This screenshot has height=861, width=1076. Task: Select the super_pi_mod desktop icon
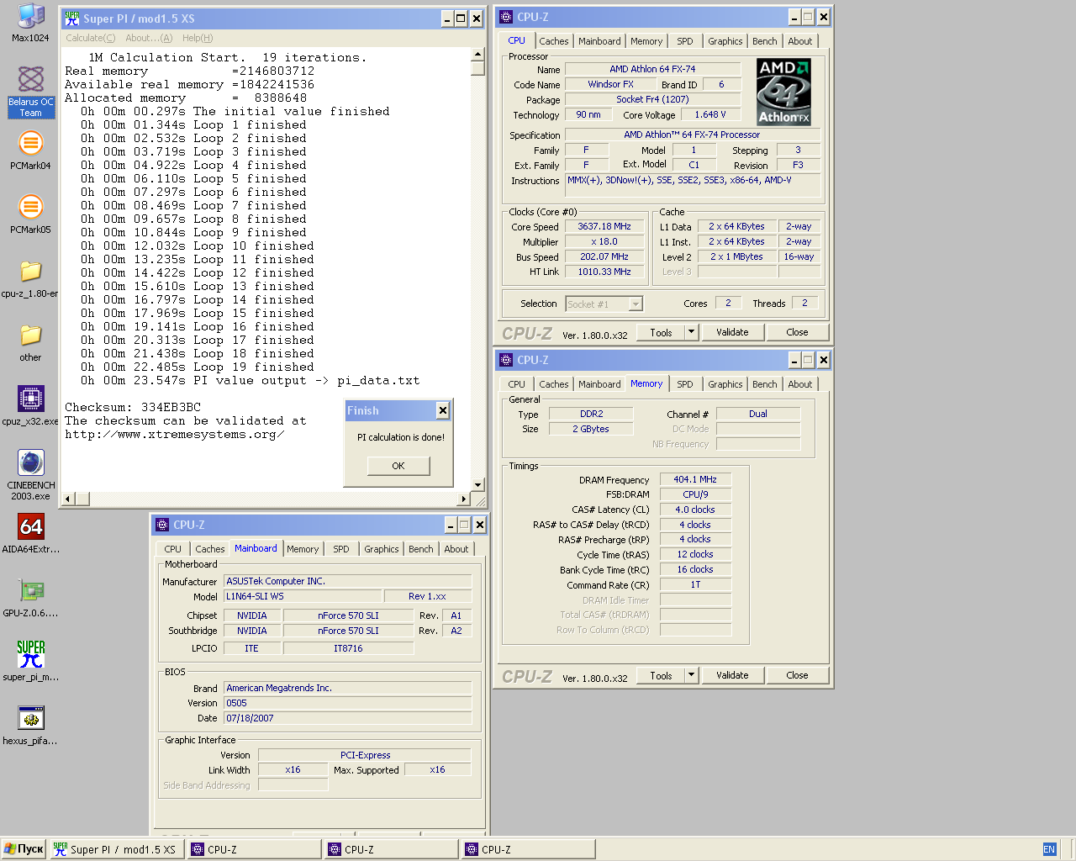[30, 662]
